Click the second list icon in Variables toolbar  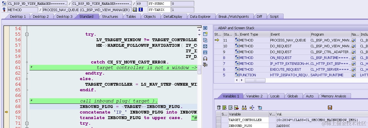(230, 107)
